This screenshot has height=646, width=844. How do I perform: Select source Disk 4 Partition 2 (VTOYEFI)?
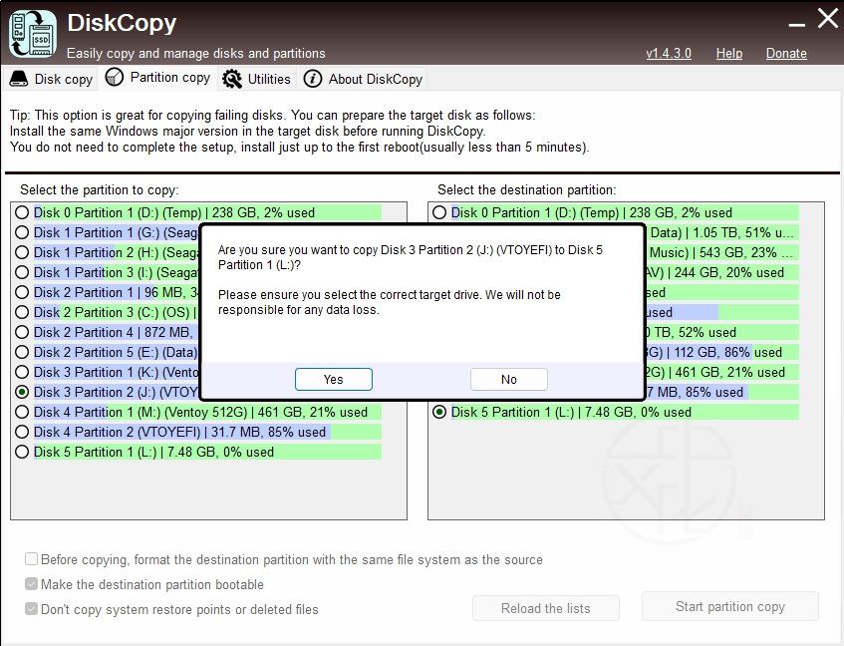tap(22, 432)
